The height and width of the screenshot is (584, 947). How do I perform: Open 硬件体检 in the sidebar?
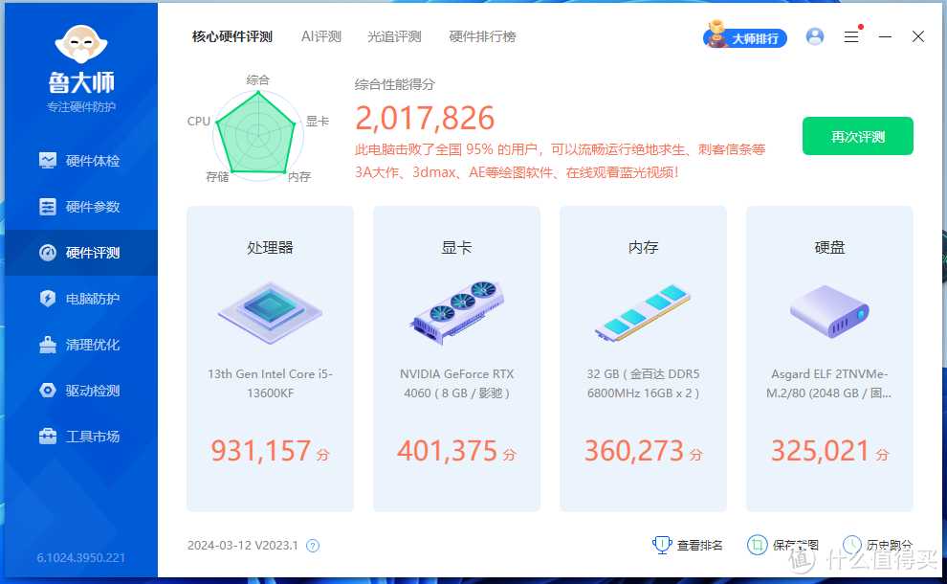(81, 161)
